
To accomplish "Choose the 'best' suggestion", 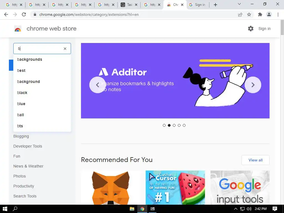I will [42, 70].
